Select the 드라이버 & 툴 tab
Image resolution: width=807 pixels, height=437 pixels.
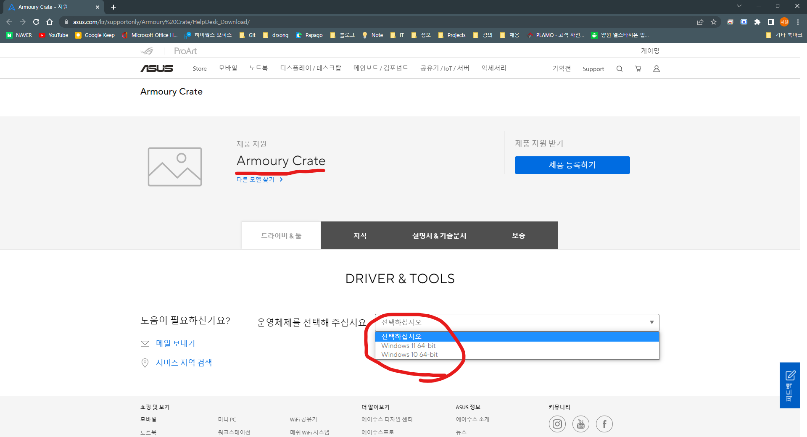[x=281, y=235]
